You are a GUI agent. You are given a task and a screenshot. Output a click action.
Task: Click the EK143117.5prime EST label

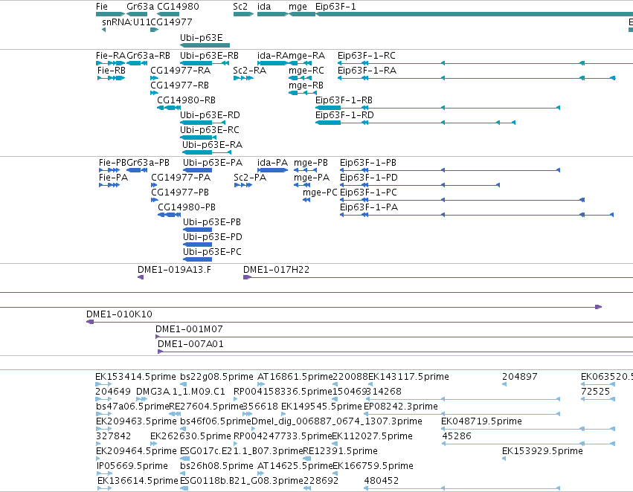coord(408,377)
